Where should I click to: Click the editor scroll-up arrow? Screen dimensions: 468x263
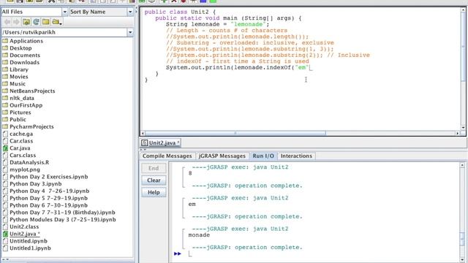(x=463, y=9)
